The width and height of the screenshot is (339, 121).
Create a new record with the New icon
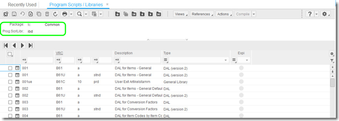click(30, 14)
